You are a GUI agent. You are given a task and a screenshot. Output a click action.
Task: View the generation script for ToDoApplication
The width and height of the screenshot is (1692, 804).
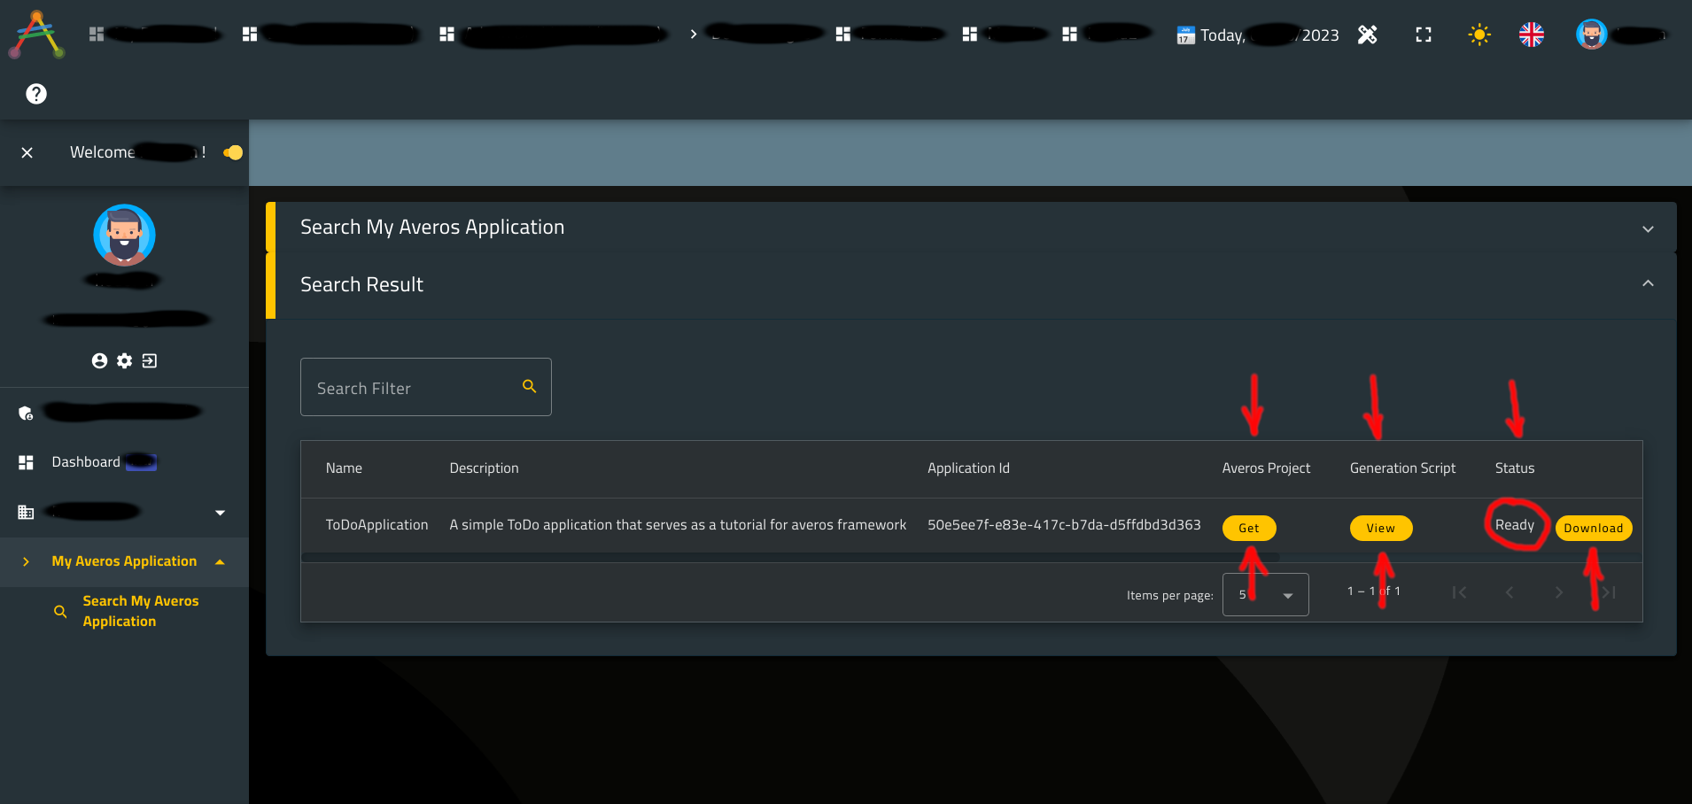[1380, 528]
